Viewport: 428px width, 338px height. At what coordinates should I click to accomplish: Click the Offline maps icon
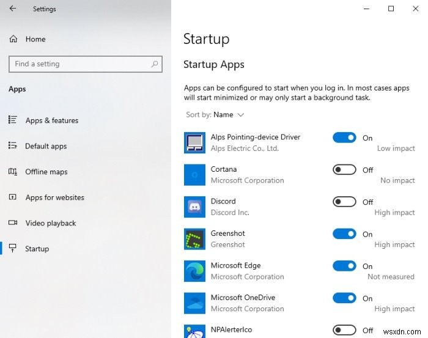point(13,172)
